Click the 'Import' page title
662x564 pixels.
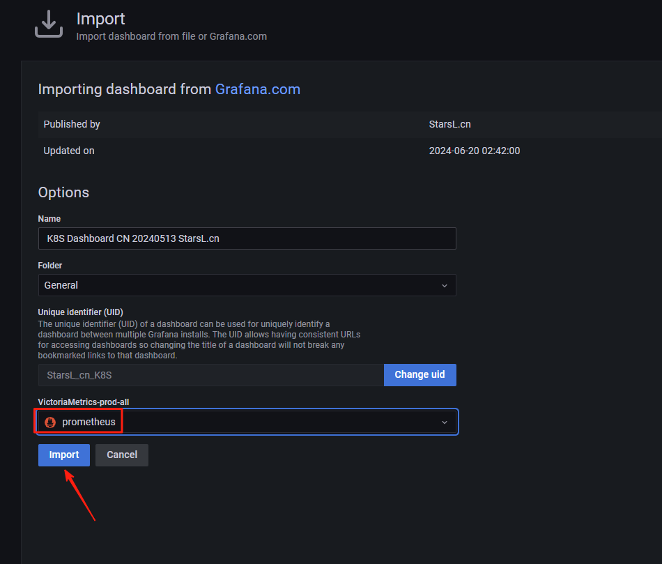(100, 19)
